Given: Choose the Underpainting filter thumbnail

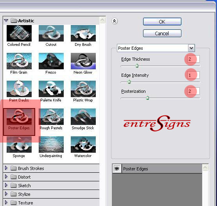Looking at the screenshot, I should 51,145.
